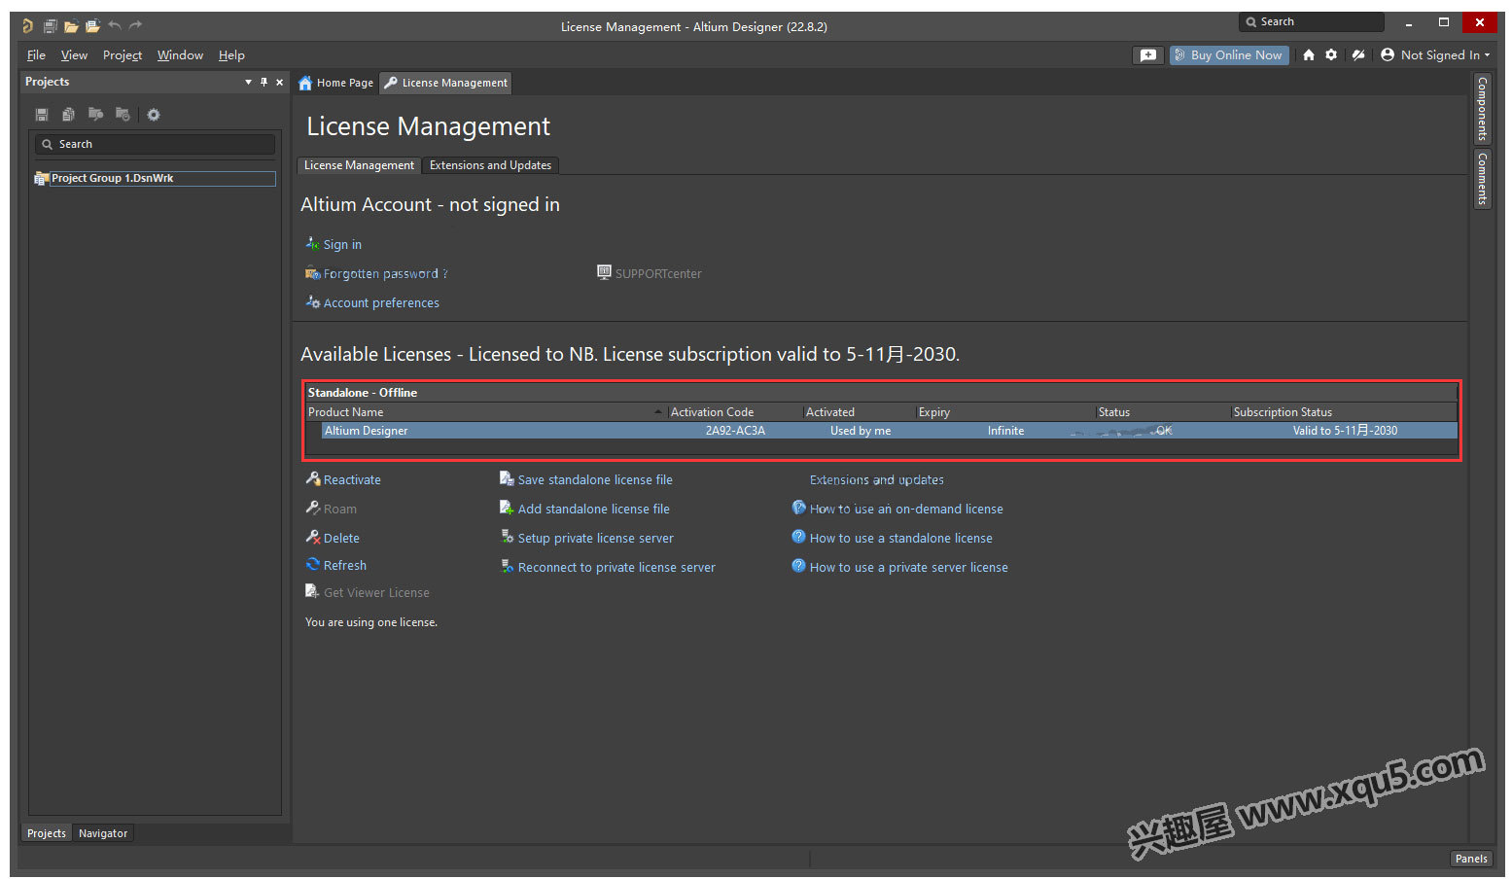Select the License Management document tab

point(446,83)
